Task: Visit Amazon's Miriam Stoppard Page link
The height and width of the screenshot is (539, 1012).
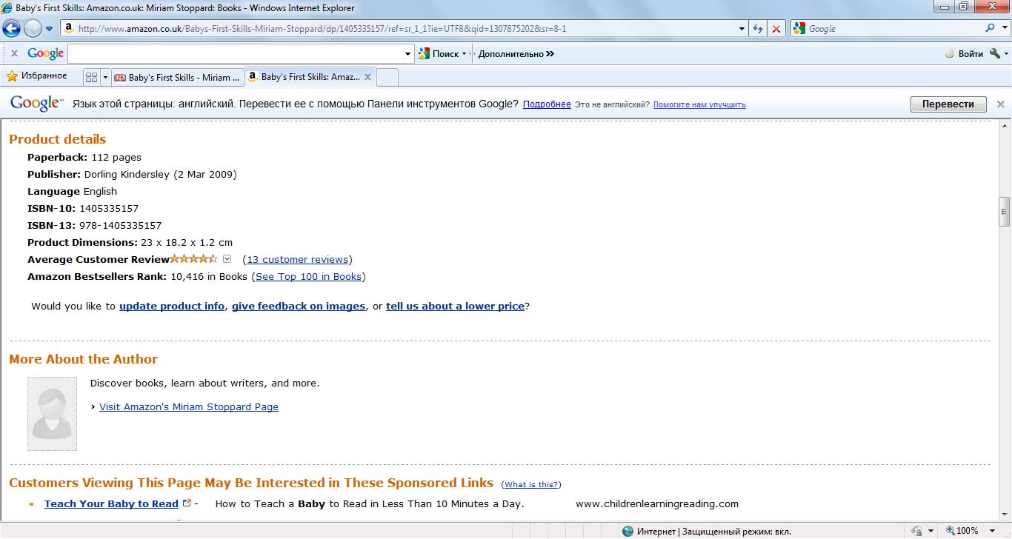Action: click(x=189, y=406)
